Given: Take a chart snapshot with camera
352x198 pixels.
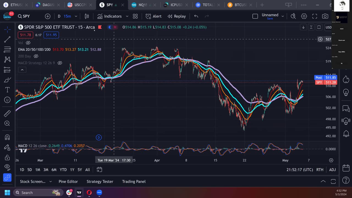Looking at the screenshot, I should click(325, 16).
